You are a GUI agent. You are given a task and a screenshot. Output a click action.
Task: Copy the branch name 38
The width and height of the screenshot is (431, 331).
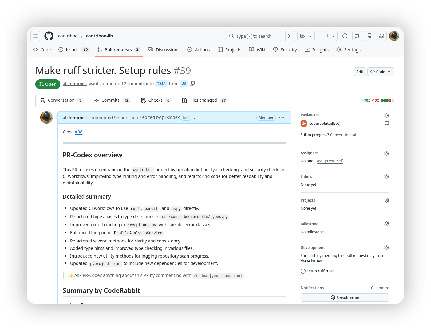(192, 84)
